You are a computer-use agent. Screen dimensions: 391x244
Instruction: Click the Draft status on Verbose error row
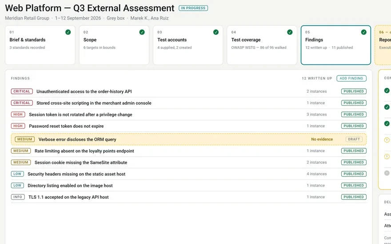click(354, 139)
